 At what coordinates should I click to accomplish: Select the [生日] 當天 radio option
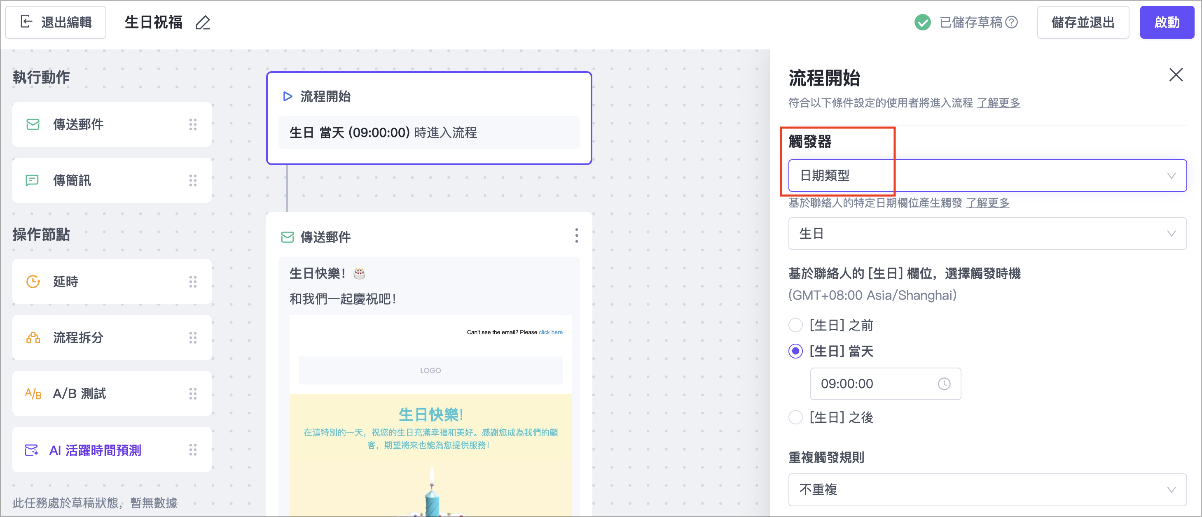(795, 351)
